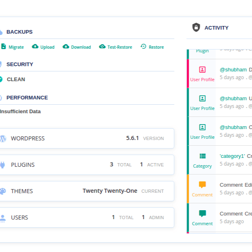Click the pink User Profile icon

pyautogui.click(x=202, y=69)
